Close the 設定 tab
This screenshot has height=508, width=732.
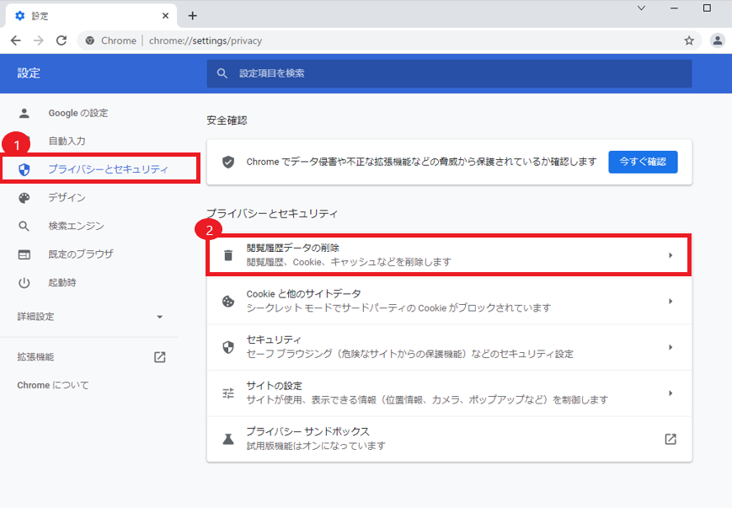tap(165, 16)
